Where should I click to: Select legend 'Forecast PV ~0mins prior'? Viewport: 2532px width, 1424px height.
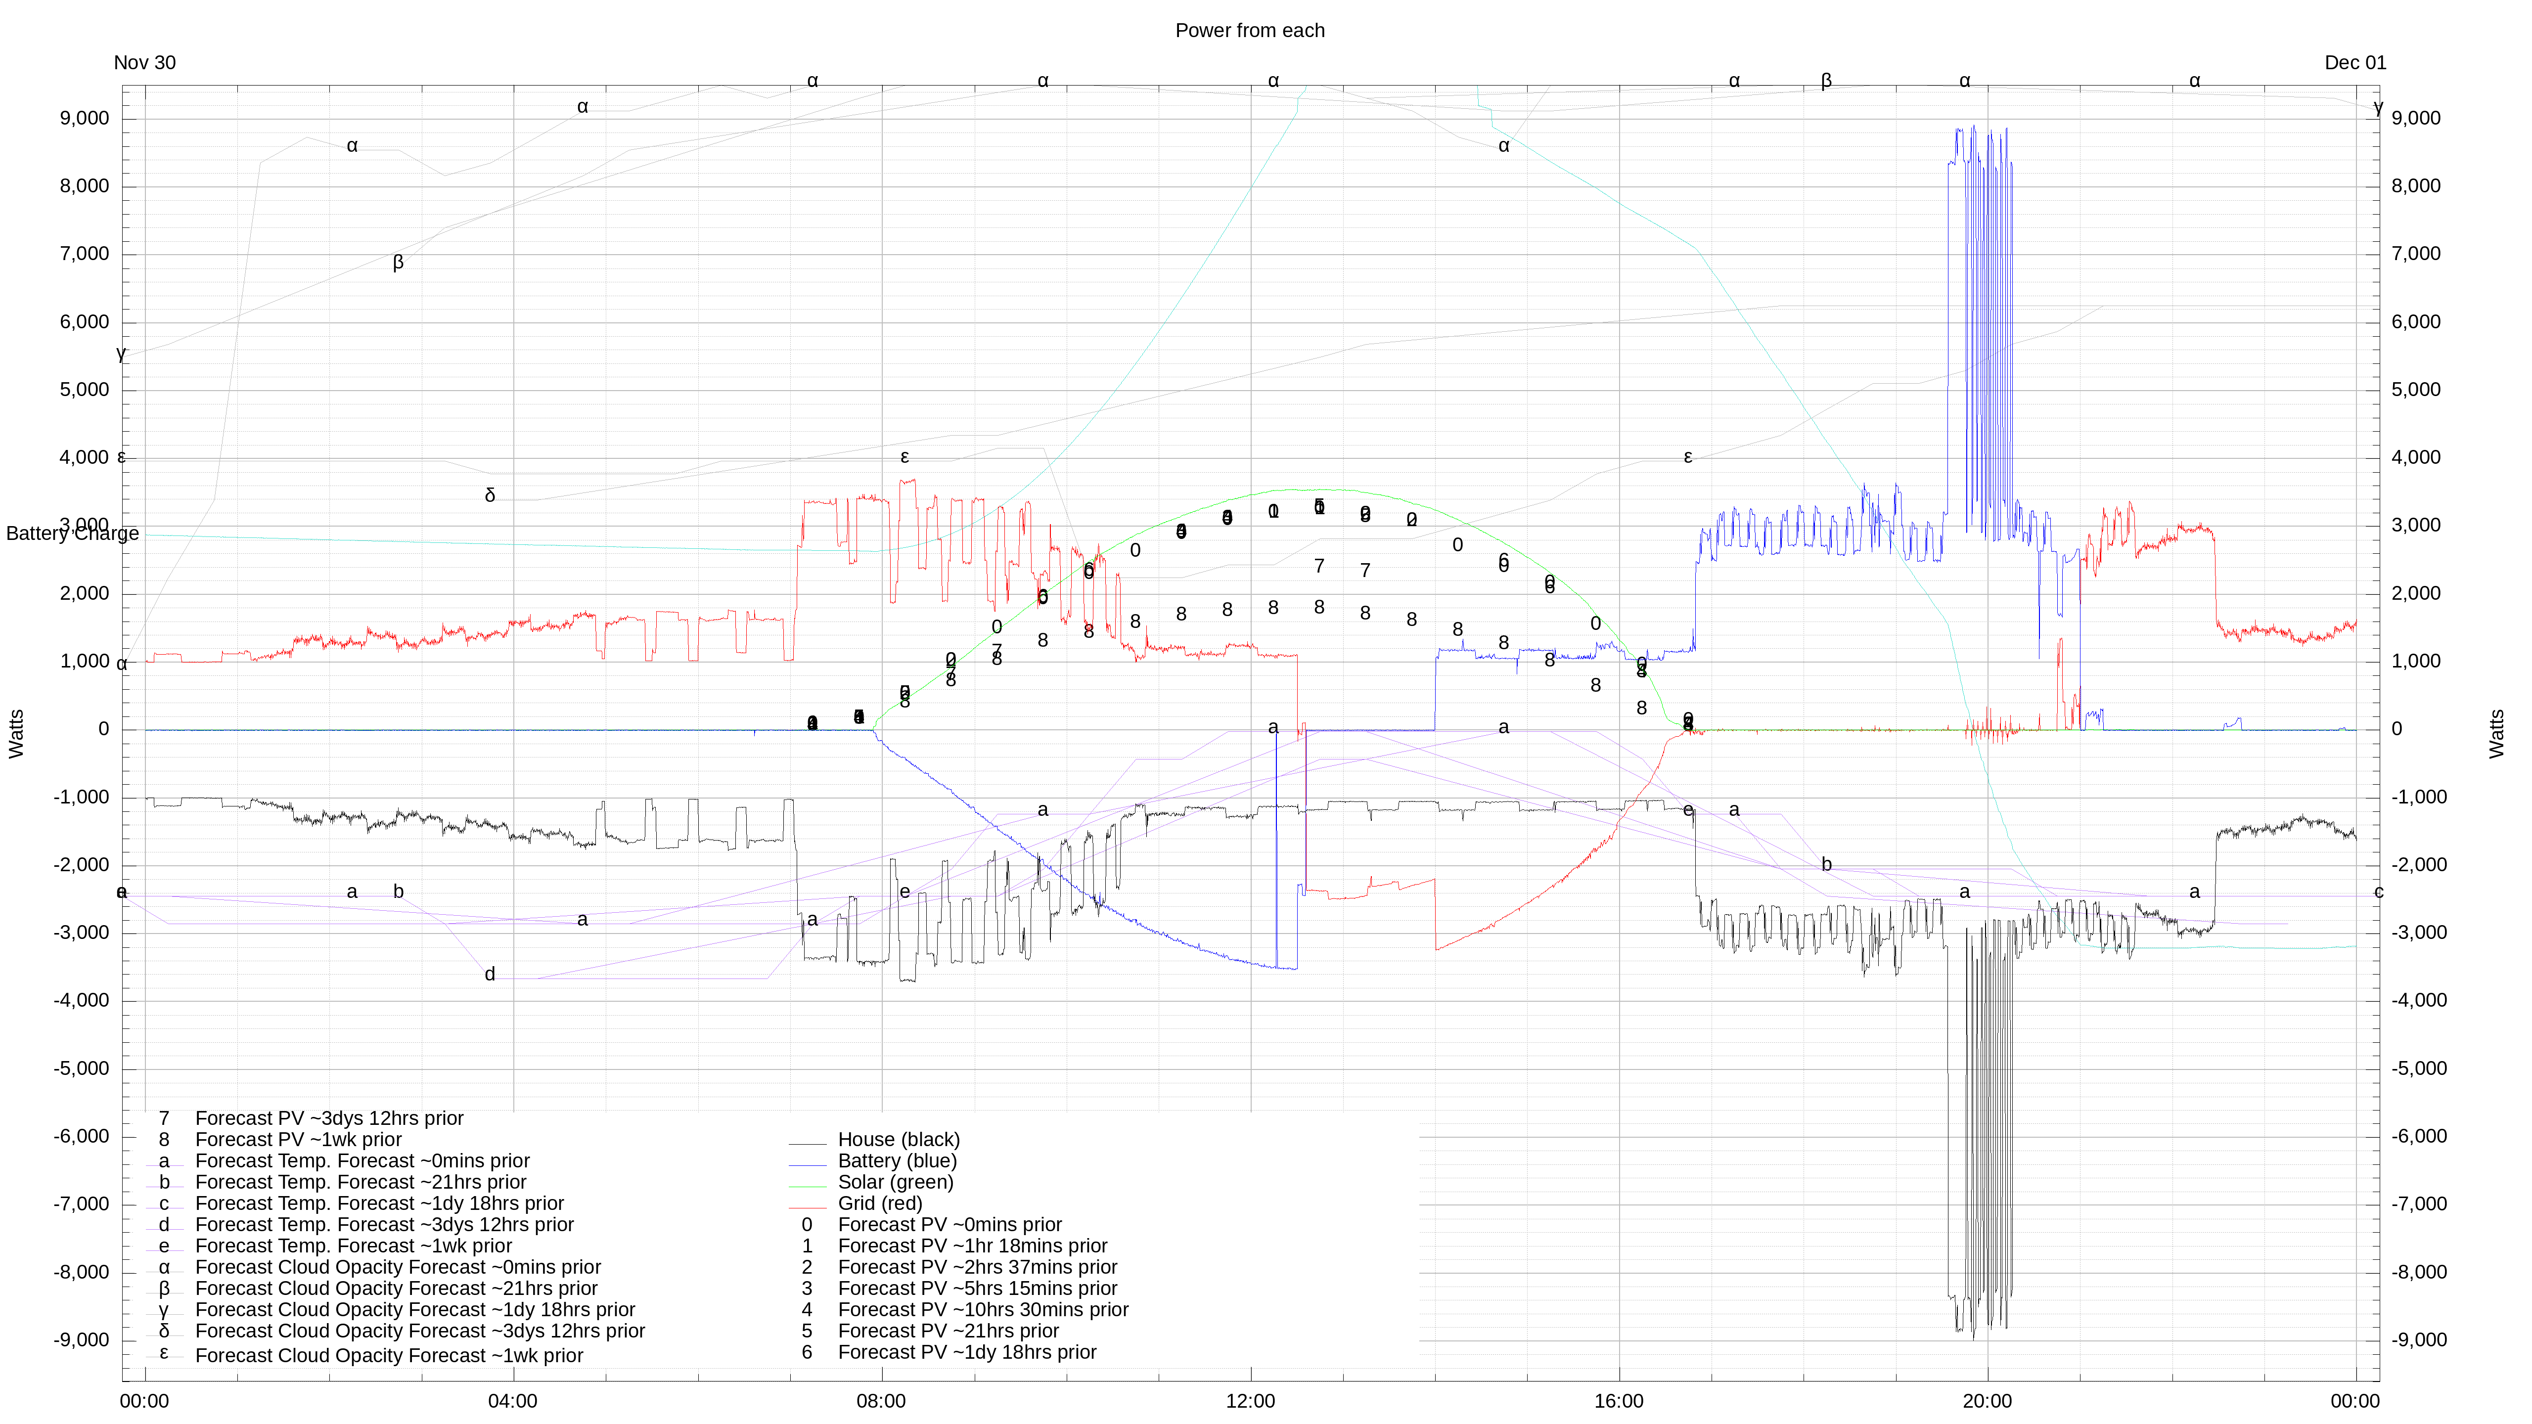pos(949,1225)
